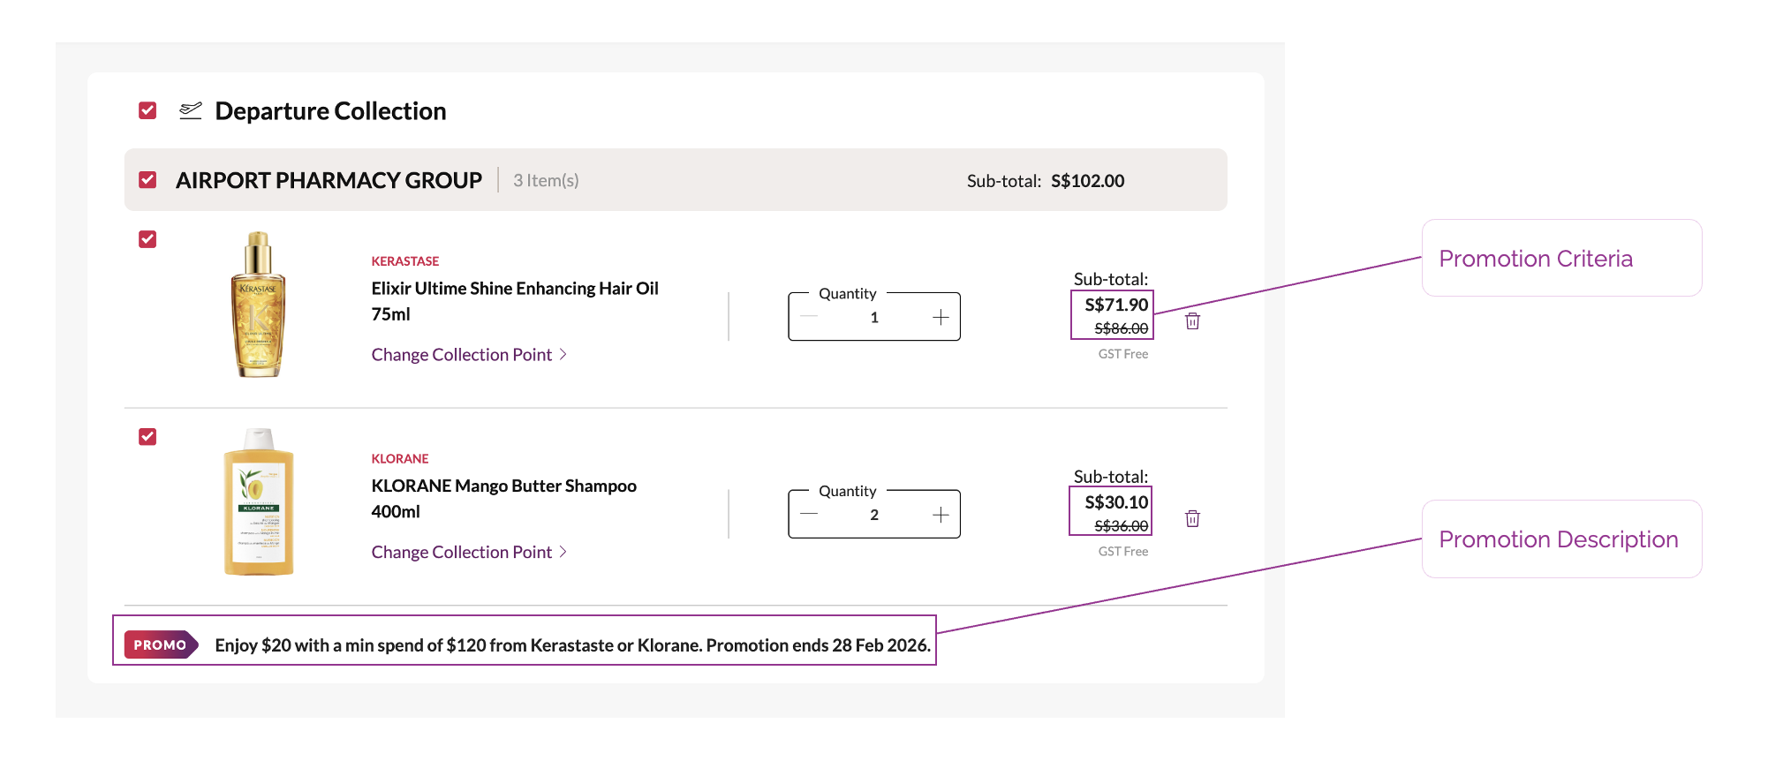Click the Kerastase hair oil bottle thumbnail

point(258,305)
